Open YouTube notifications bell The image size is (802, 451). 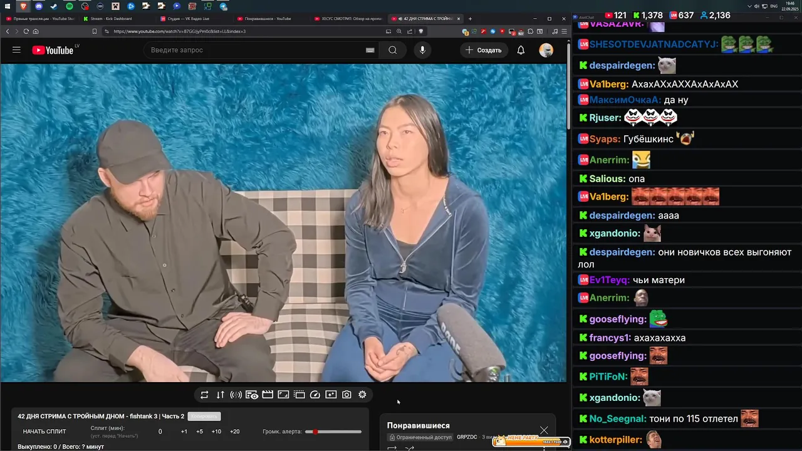pos(521,50)
